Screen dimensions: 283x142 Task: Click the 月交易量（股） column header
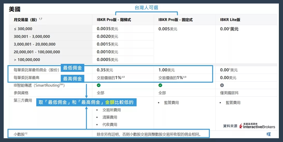tap(28, 20)
